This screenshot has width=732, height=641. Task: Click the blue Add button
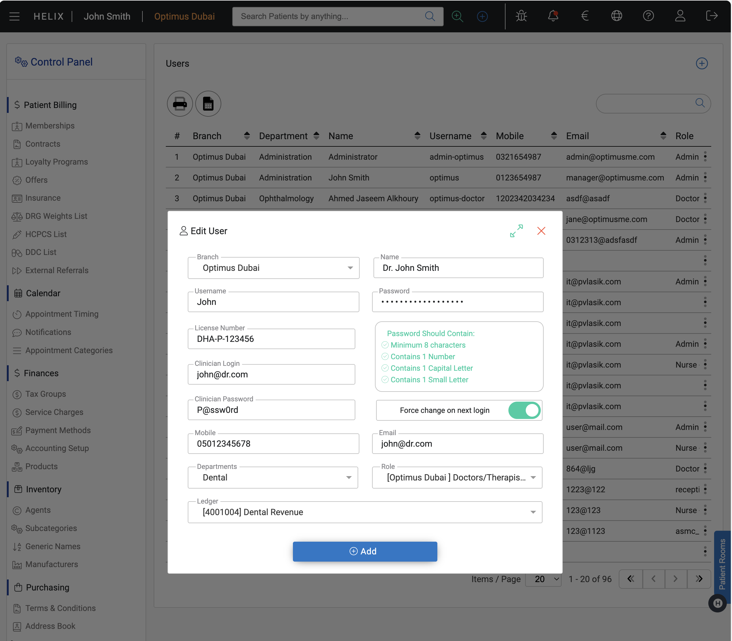coord(365,551)
